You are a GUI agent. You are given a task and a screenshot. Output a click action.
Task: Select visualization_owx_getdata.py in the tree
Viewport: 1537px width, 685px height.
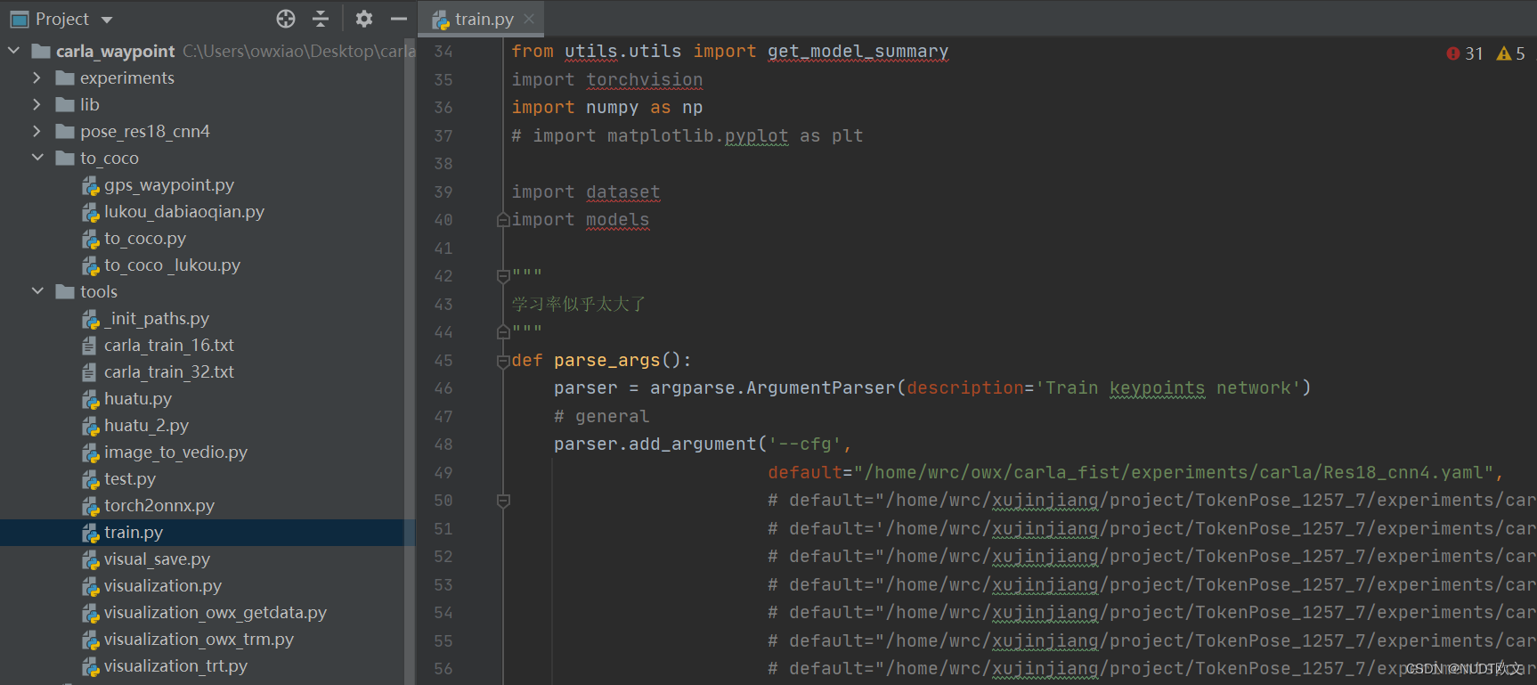(x=215, y=613)
